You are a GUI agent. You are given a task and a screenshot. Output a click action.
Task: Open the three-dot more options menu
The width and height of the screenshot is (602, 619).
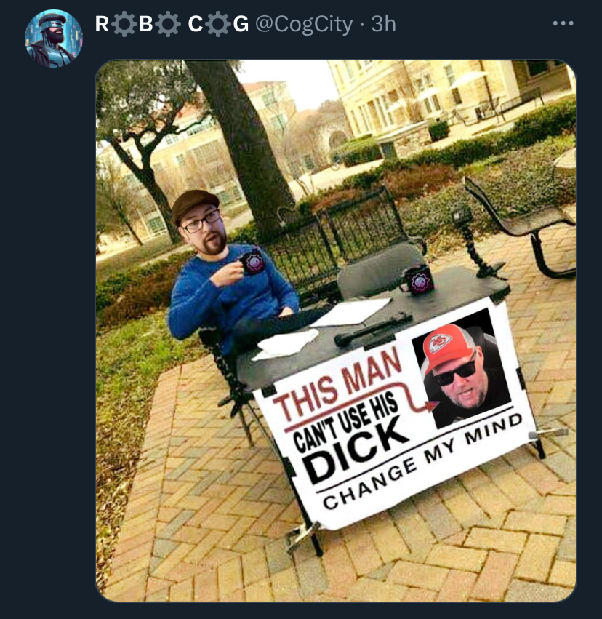pyautogui.click(x=563, y=24)
